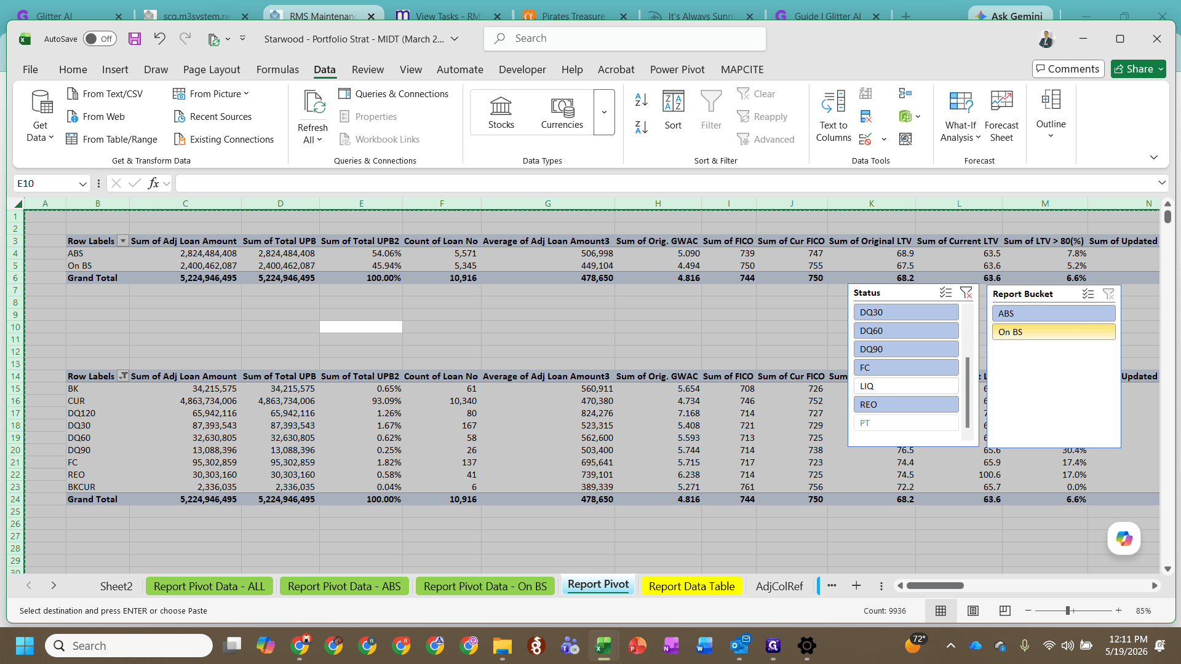
Task: Open Row Labels filter dropdown in row 3
Action: tap(122, 241)
